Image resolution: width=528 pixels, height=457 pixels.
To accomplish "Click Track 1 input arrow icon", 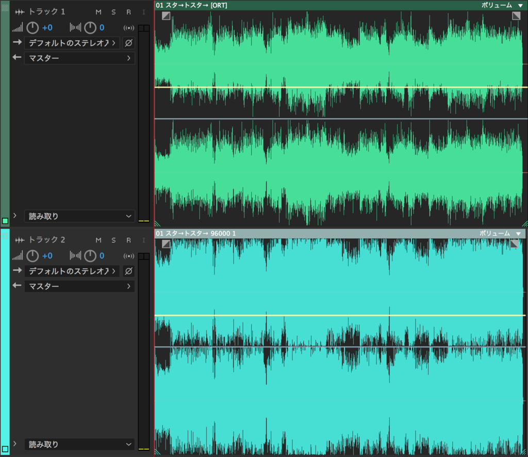I will coord(17,42).
